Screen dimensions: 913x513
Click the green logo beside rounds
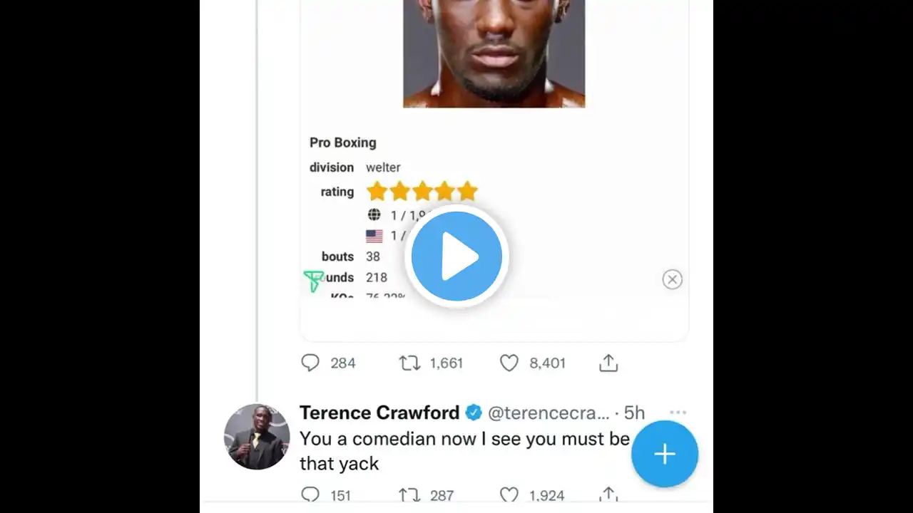(x=313, y=281)
